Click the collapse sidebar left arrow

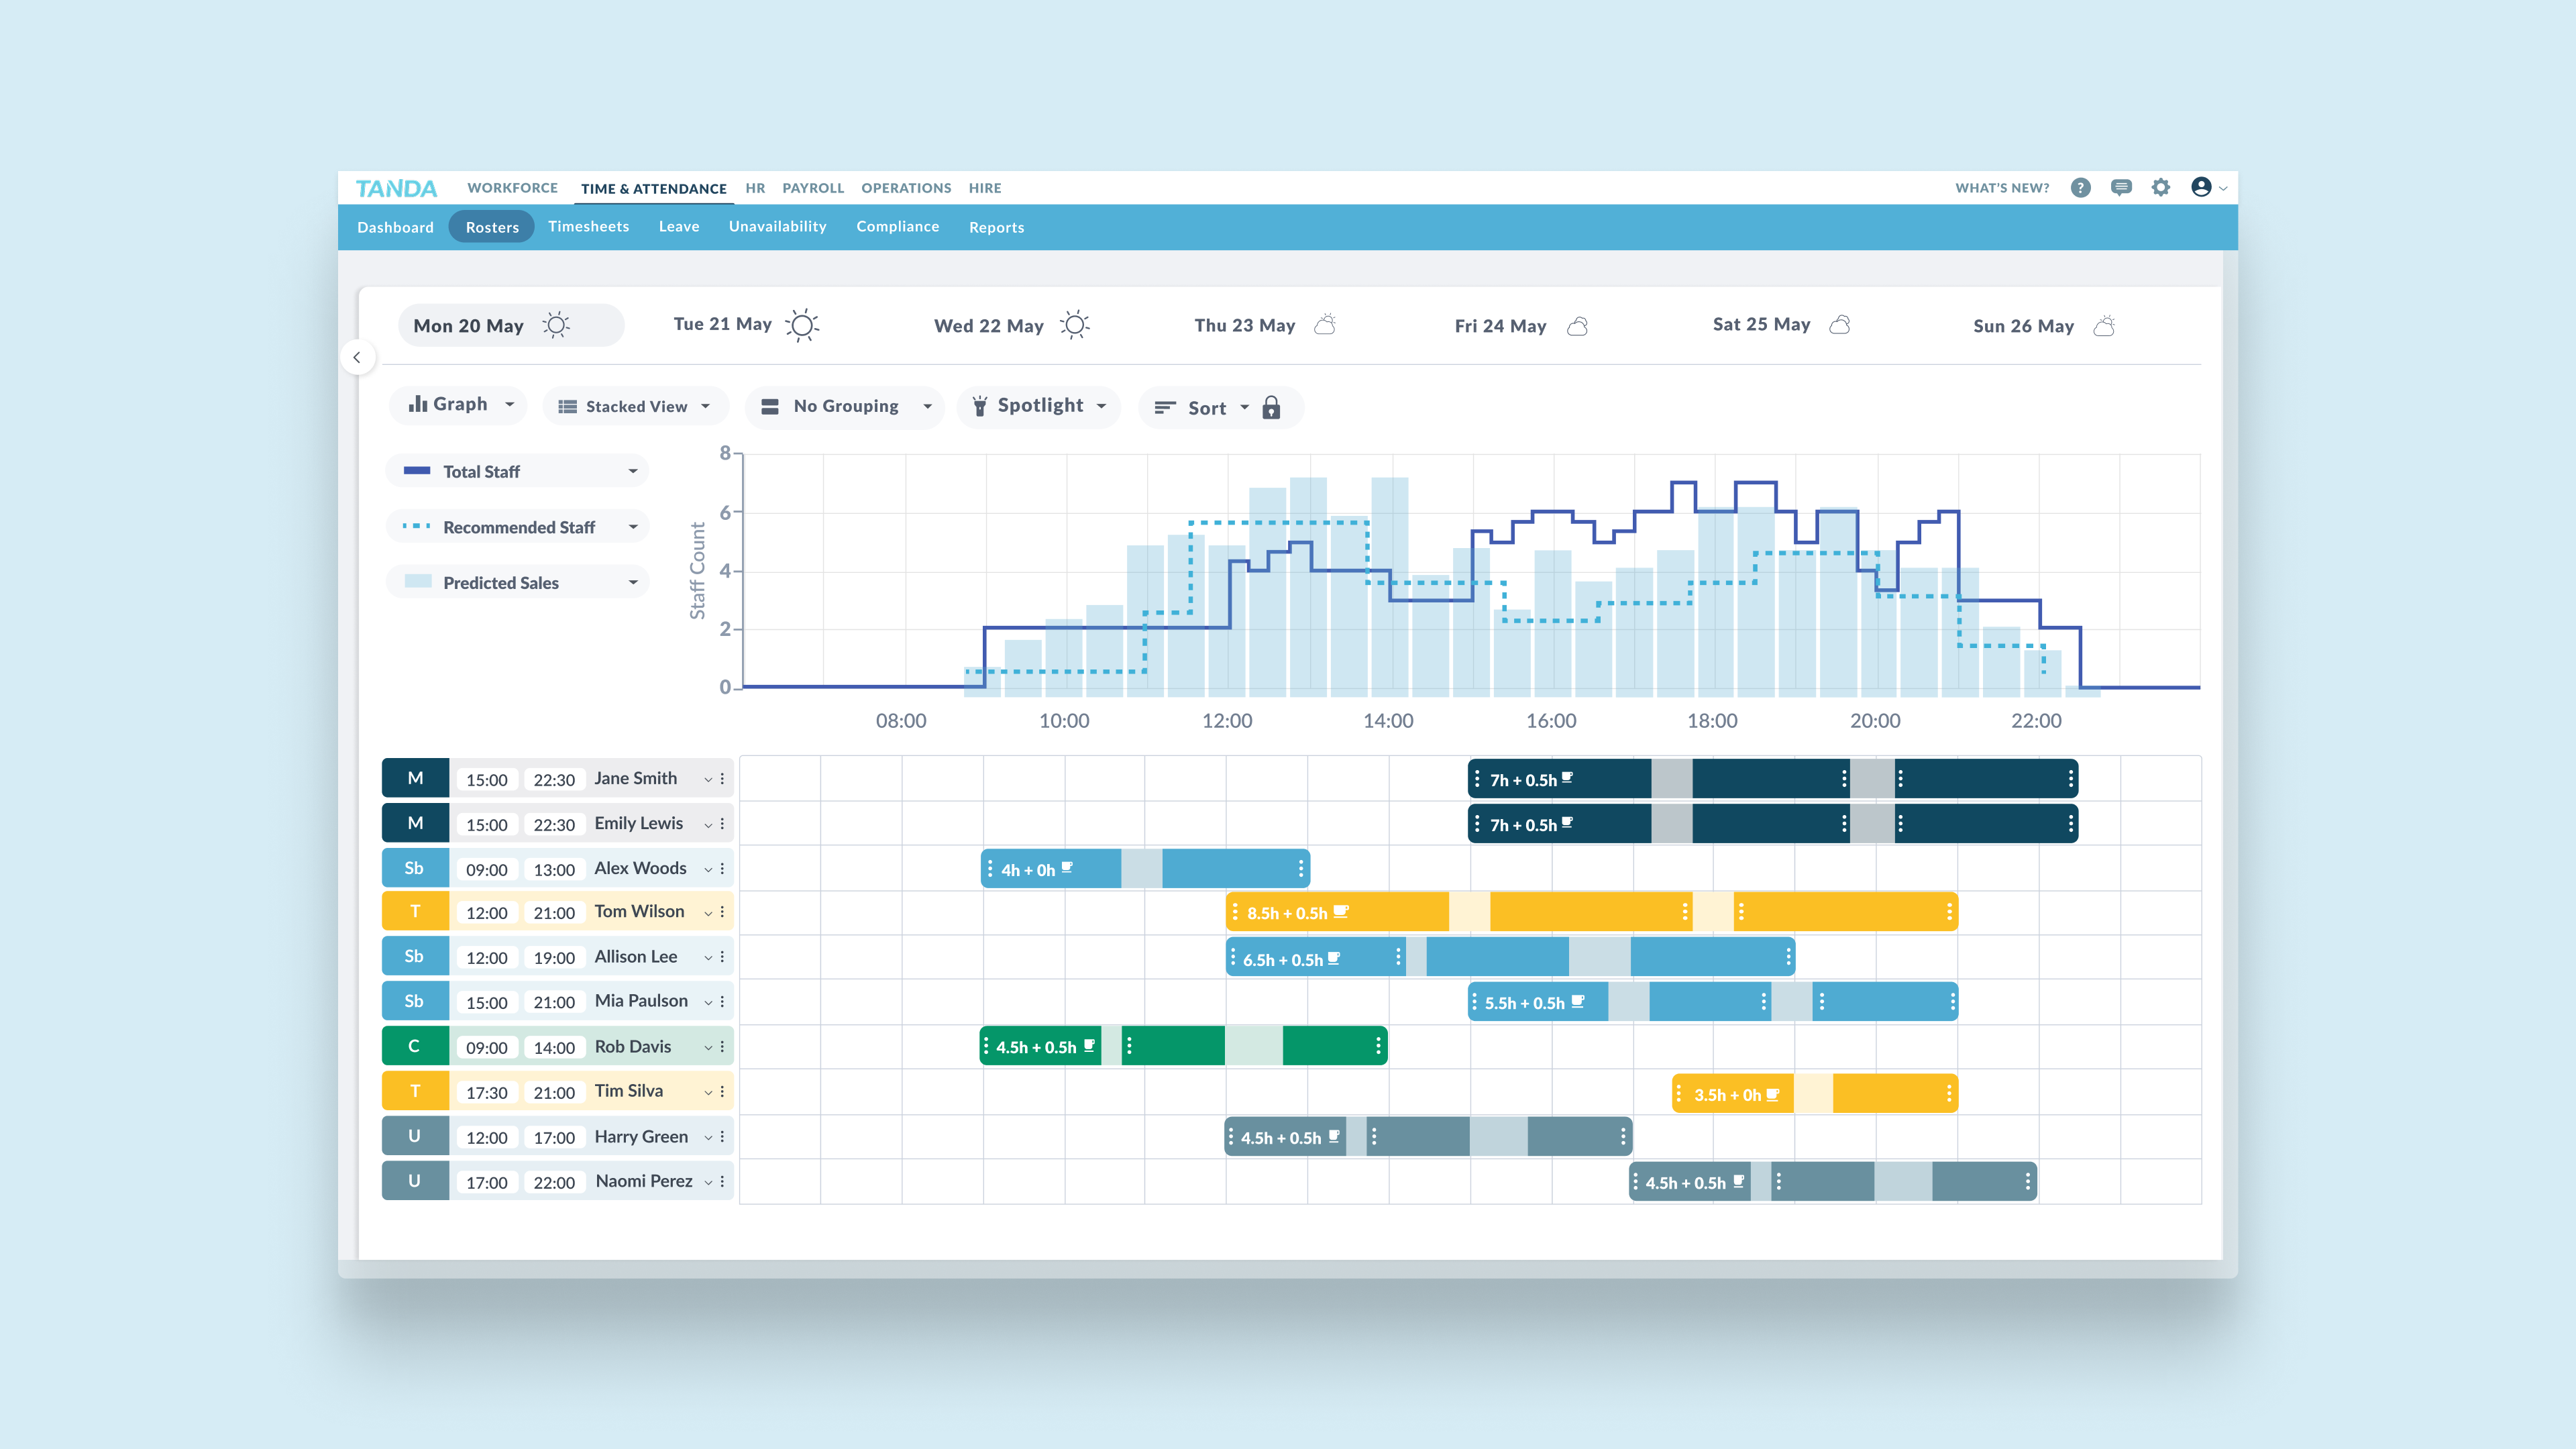[x=357, y=357]
